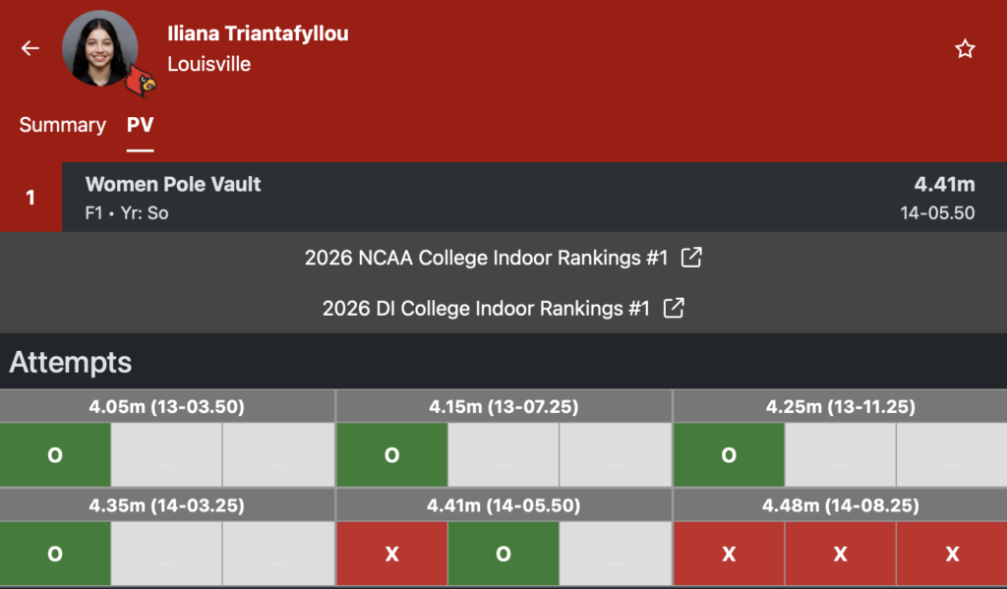Open 2026 DI College Indoor Rankings link
Screen dimensions: 1007x589
pyautogui.click(x=486, y=308)
